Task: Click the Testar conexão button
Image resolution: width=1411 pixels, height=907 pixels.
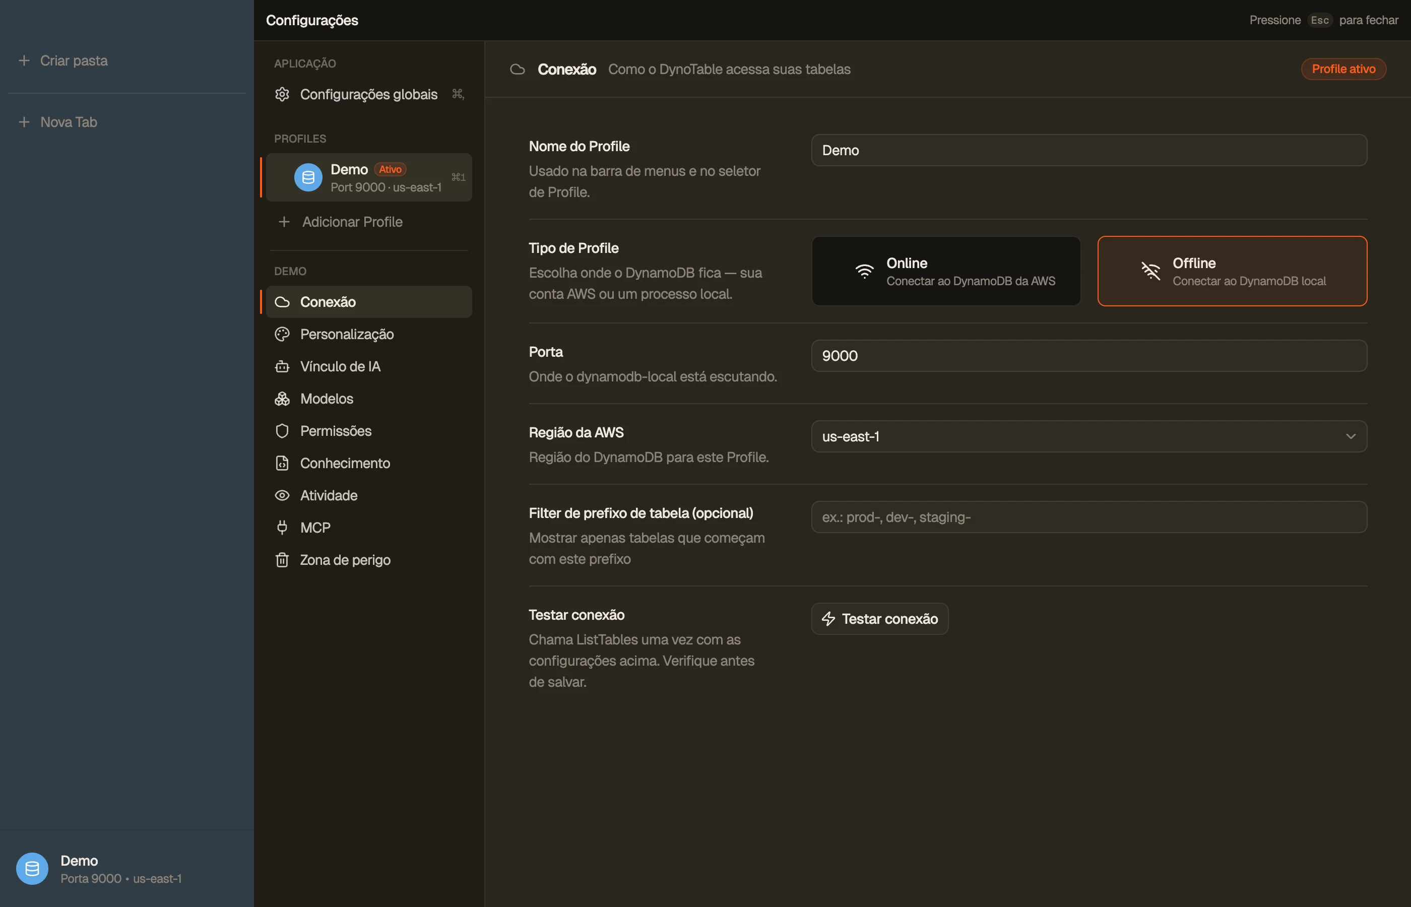Action: [880, 619]
